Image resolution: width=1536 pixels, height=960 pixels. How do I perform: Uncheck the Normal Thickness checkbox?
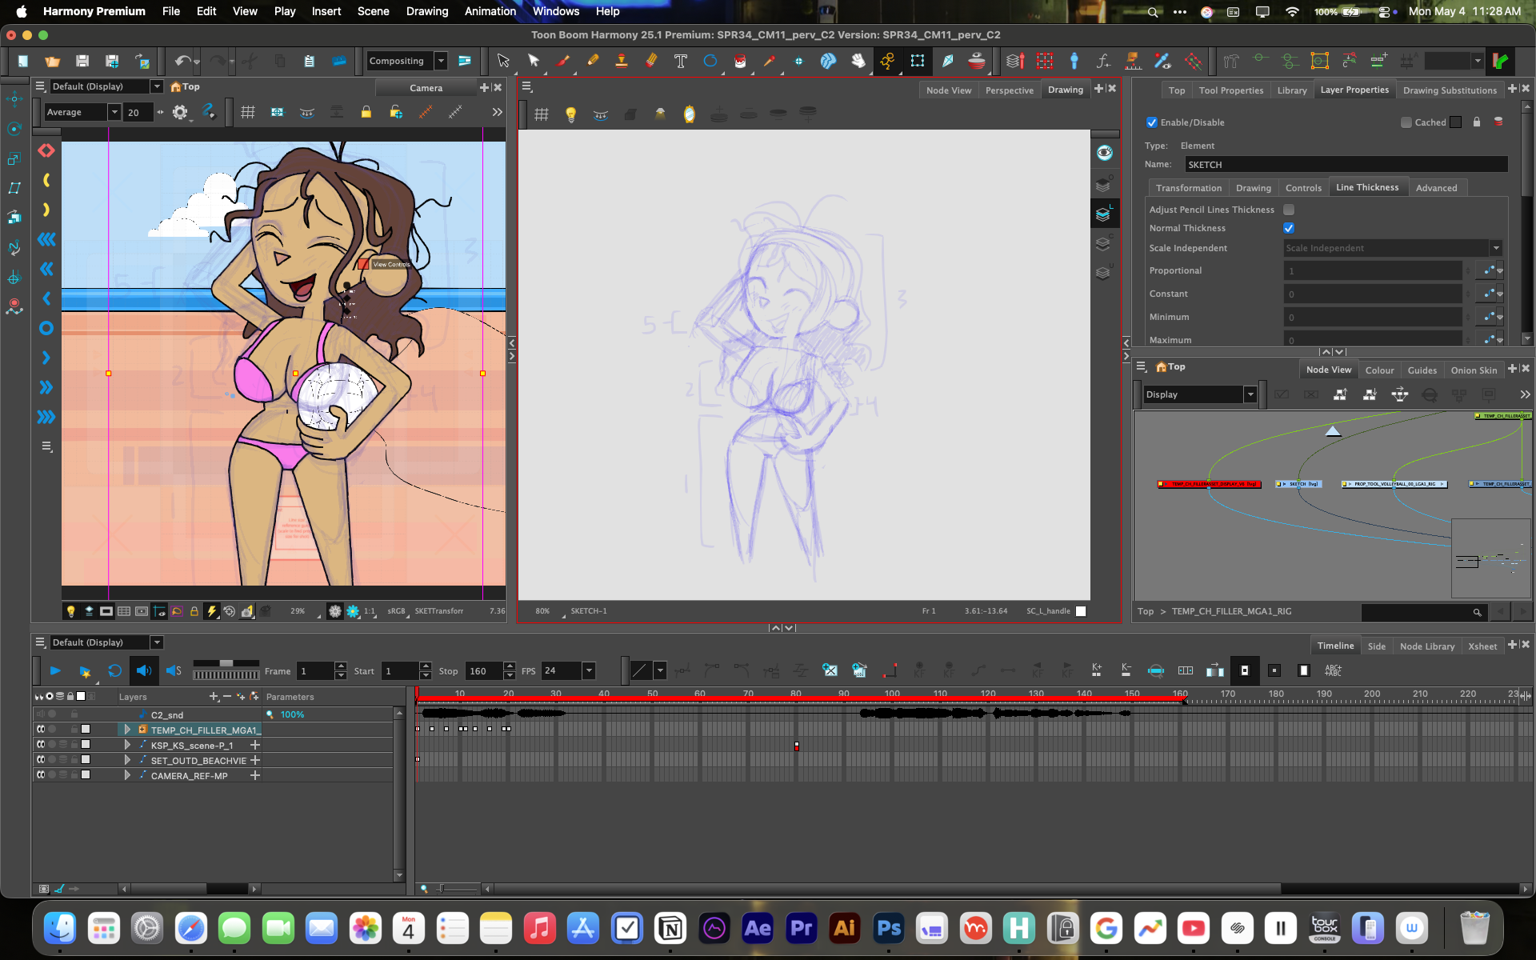(x=1289, y=228)
